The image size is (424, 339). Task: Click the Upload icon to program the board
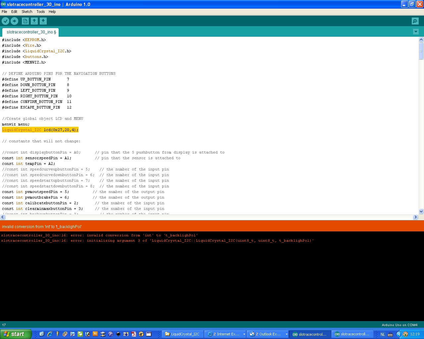[14, 21]
